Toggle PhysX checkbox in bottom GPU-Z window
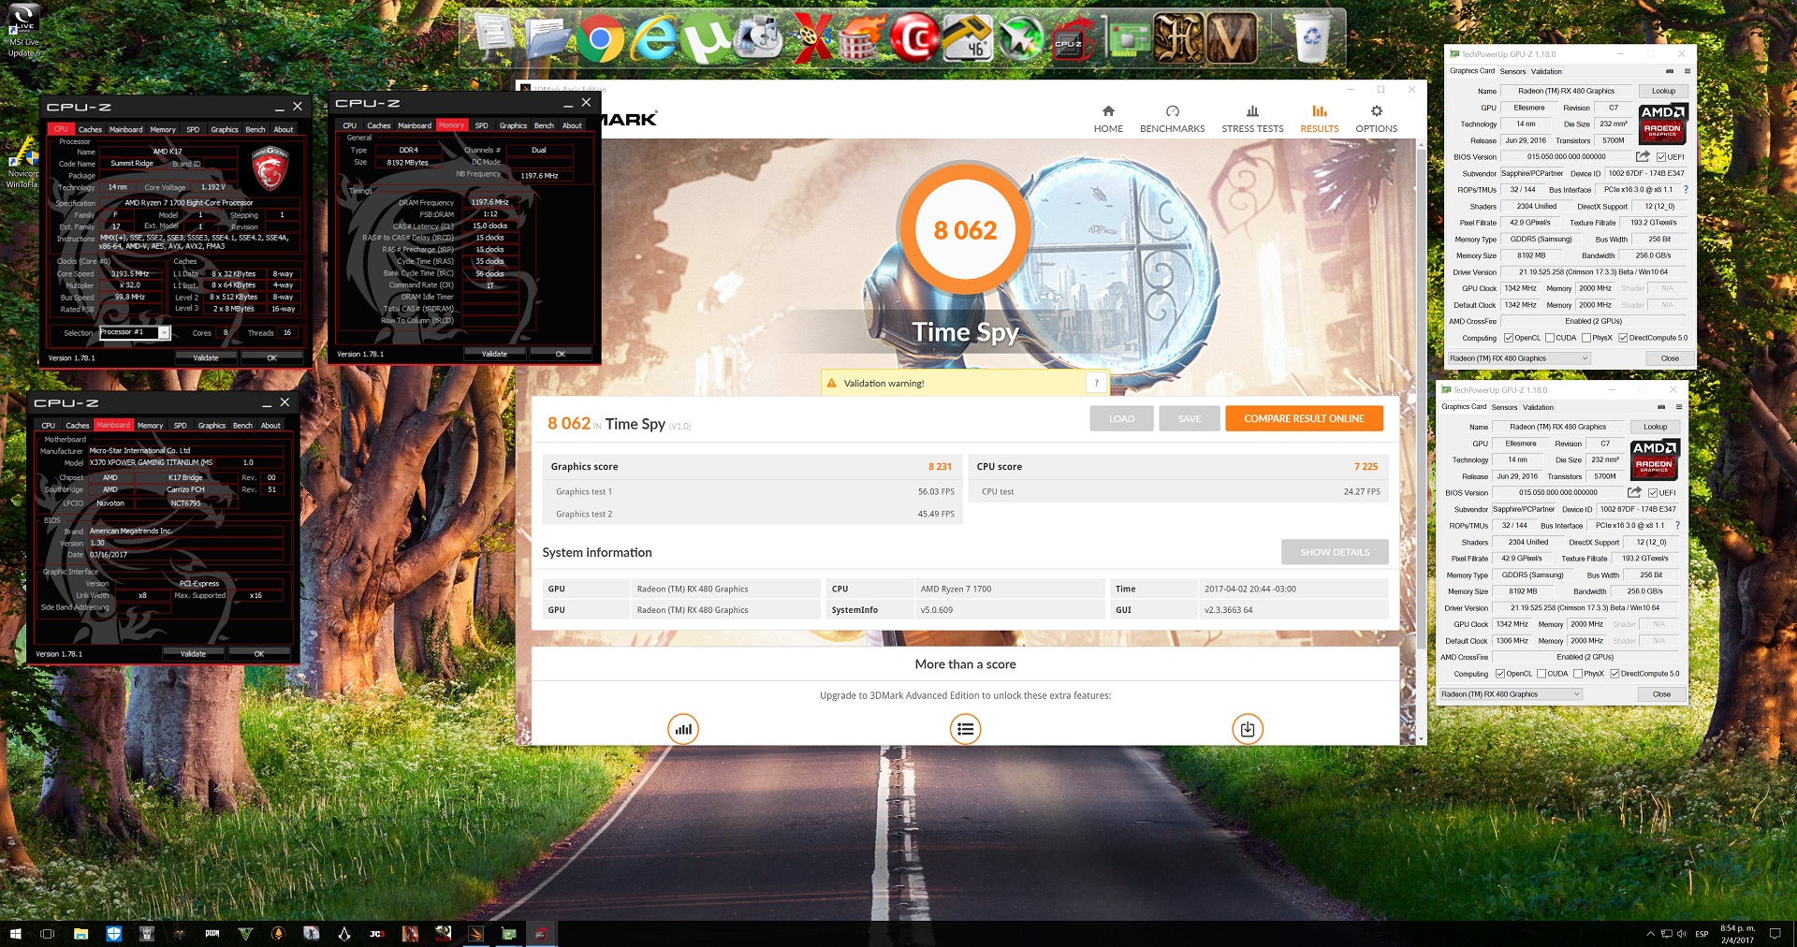1797x947 pixels. click(x=1578, y=674)
